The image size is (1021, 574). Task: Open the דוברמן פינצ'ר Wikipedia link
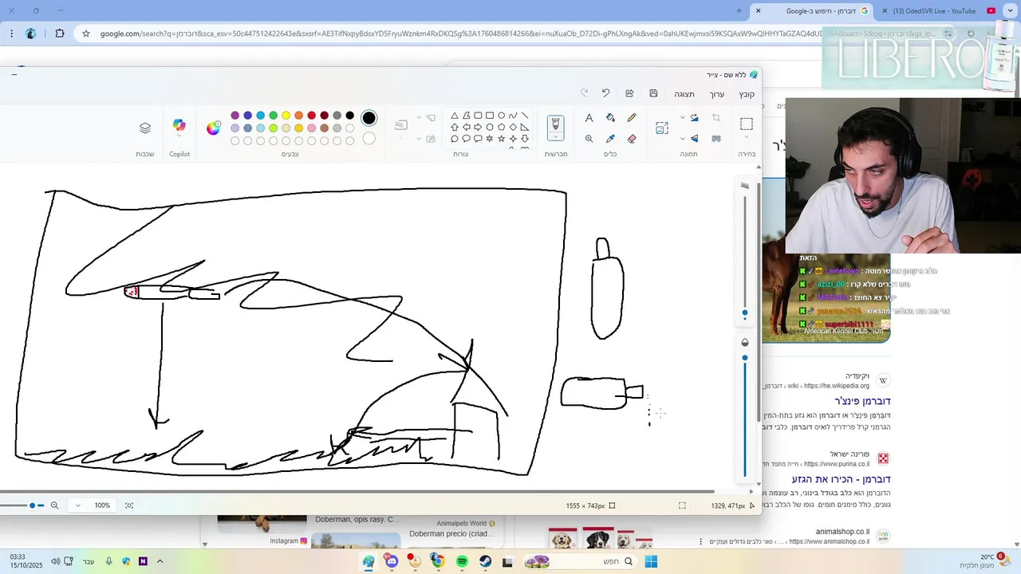coord(862,401)
